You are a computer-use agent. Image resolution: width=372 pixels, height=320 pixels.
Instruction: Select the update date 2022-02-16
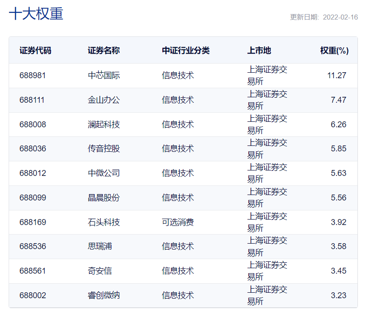(340, 17)
